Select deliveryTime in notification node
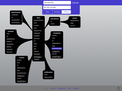122x91 pixels. pos(48,77)
